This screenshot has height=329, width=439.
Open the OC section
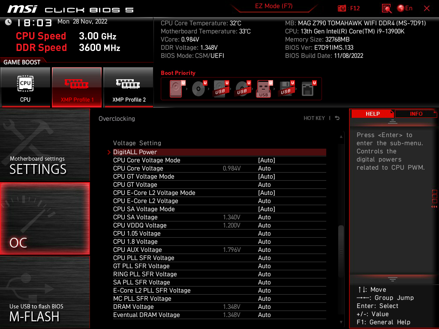[45, 219]
